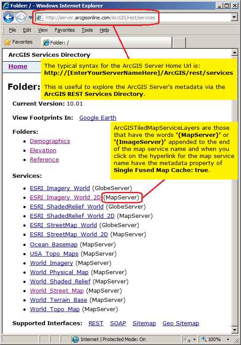Open the Ocean_Basemap service link
241x345 pixels.
point(54,245)
